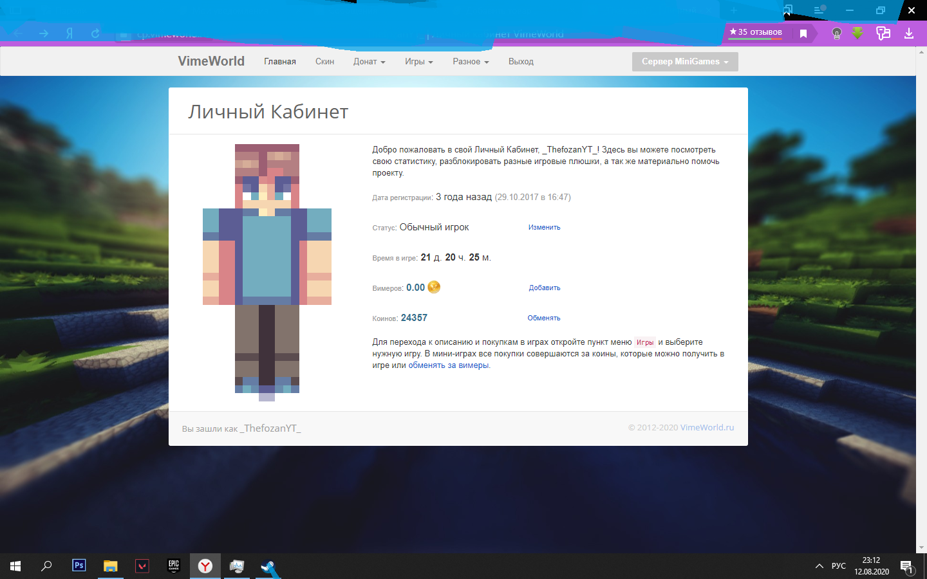Open Epic Games launcher in taskbar
This screenshot has height=579, width=927.
tap(173, 565)
